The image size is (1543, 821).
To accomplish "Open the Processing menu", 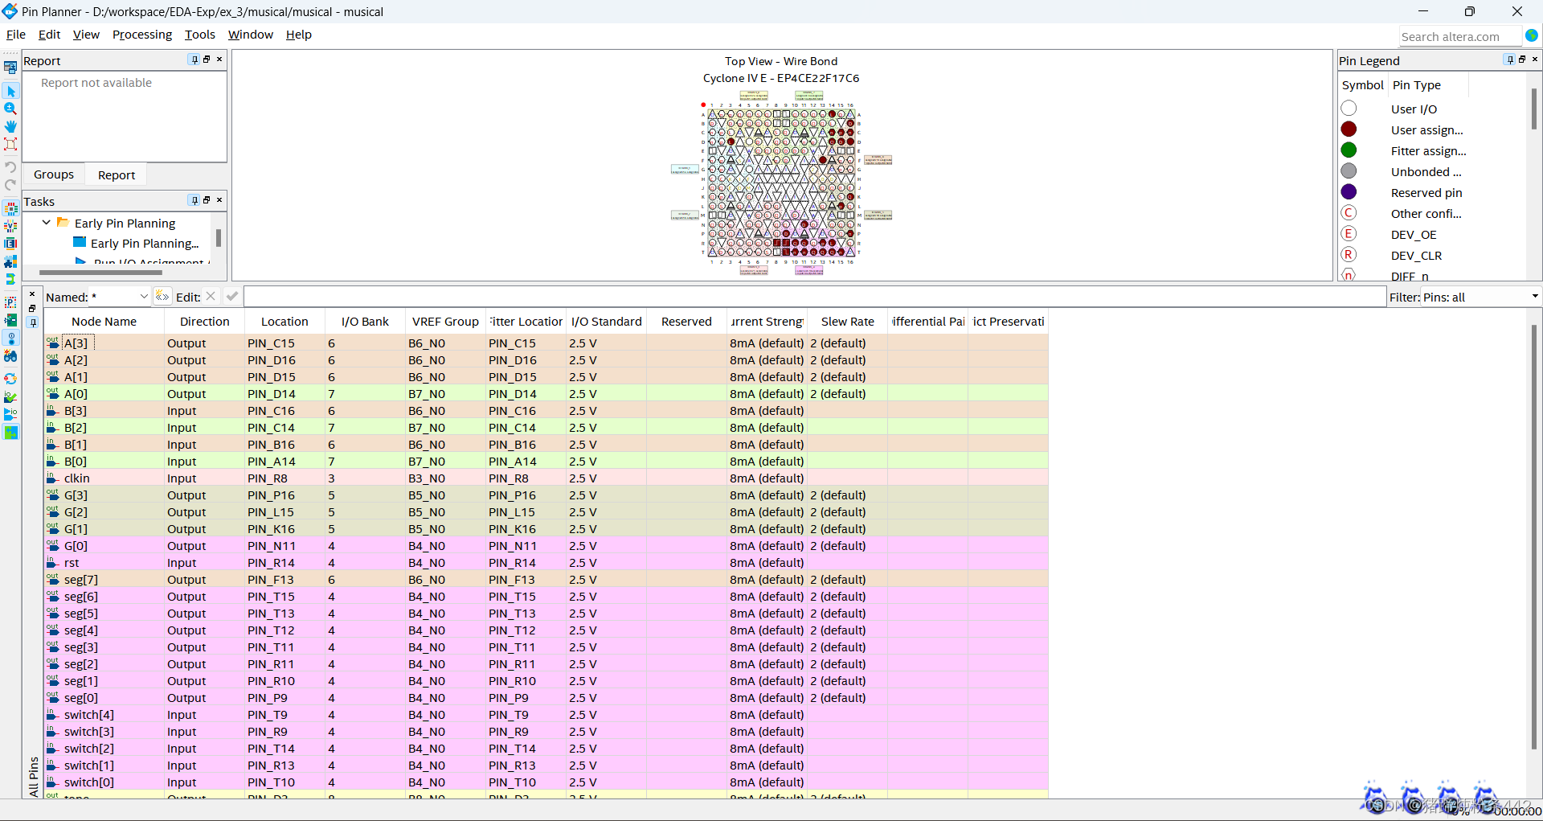I will [x=142, y=35].
